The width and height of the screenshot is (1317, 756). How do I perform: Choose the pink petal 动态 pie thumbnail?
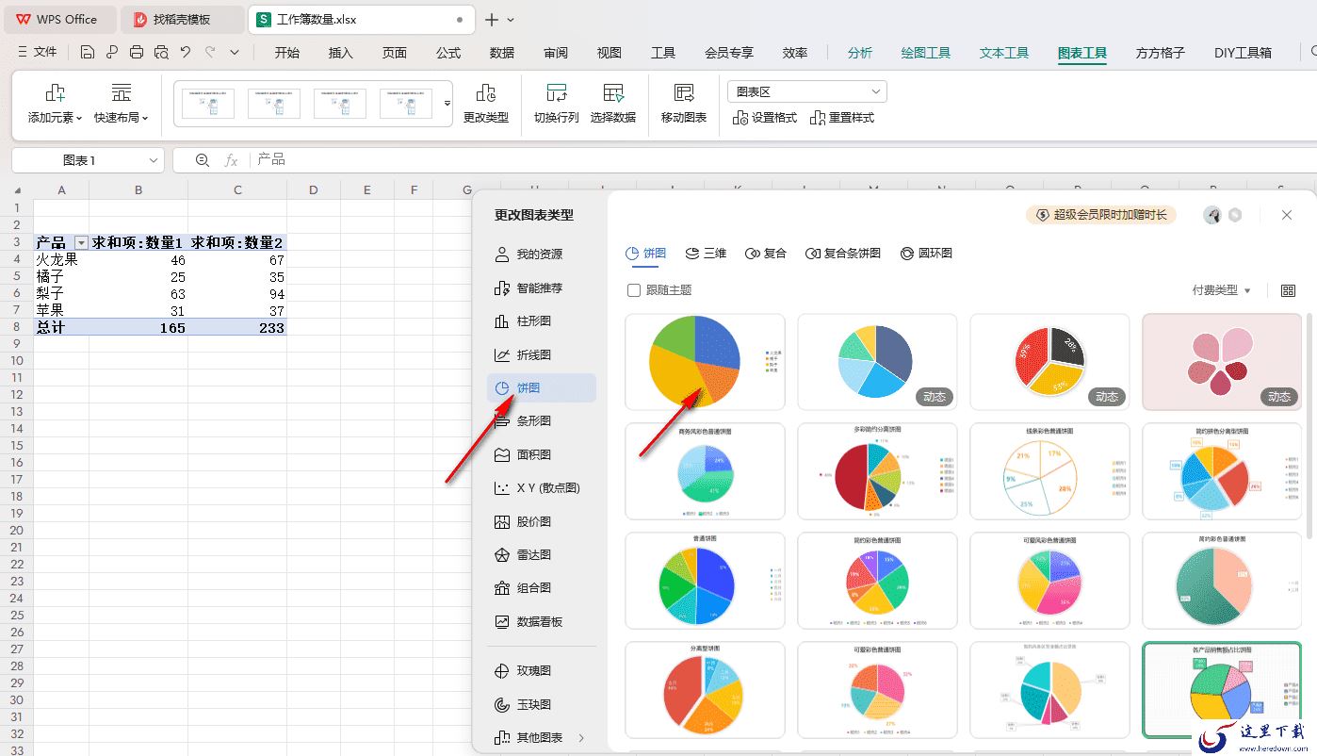(1222, 362)
